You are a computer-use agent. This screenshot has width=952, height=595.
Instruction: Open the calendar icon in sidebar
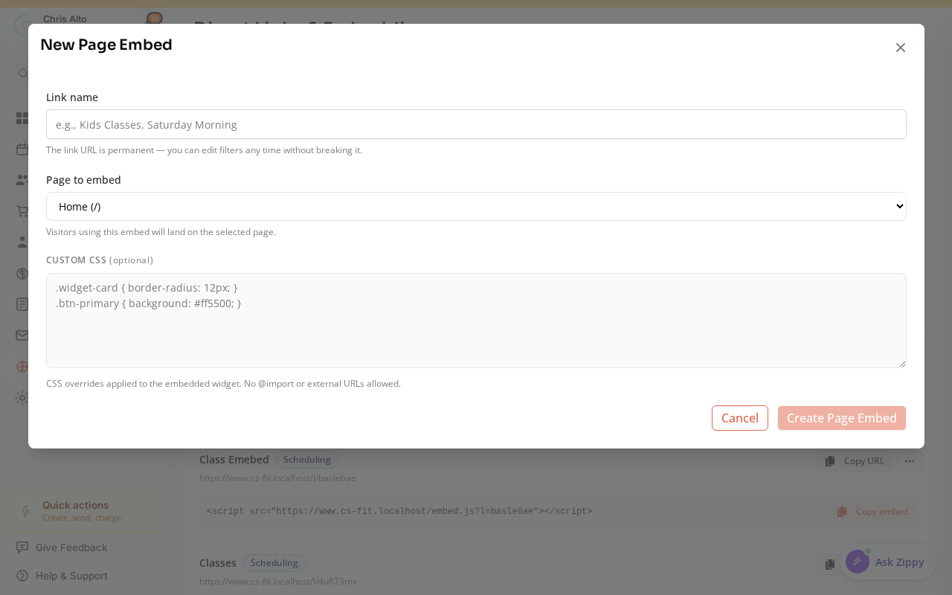click(x=22, y=149)
